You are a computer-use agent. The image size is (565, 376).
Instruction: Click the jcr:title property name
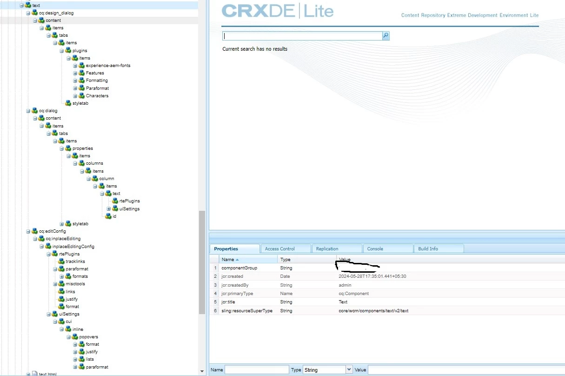pyautogui.click(x=228, y=302)
